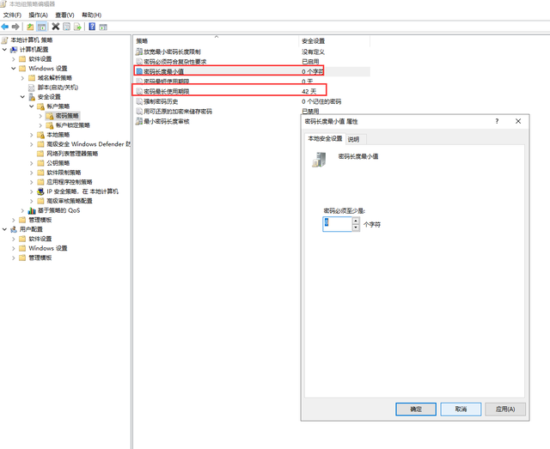The width and height of the screenshot is (550, 449).
Task: Sort by the 策略 column header
Action: pyautogui.click(x=216, y=41)
